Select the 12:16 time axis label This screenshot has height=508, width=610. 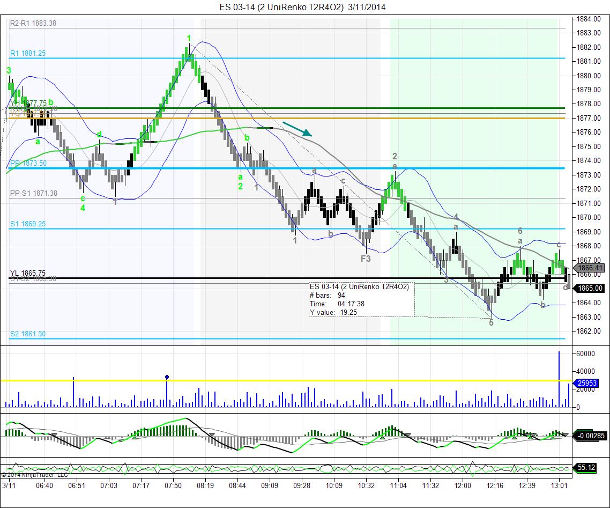(495, 485)
